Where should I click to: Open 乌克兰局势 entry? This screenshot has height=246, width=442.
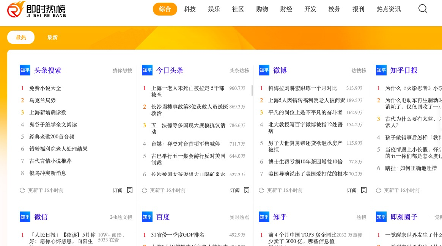(x=42, y=100)
